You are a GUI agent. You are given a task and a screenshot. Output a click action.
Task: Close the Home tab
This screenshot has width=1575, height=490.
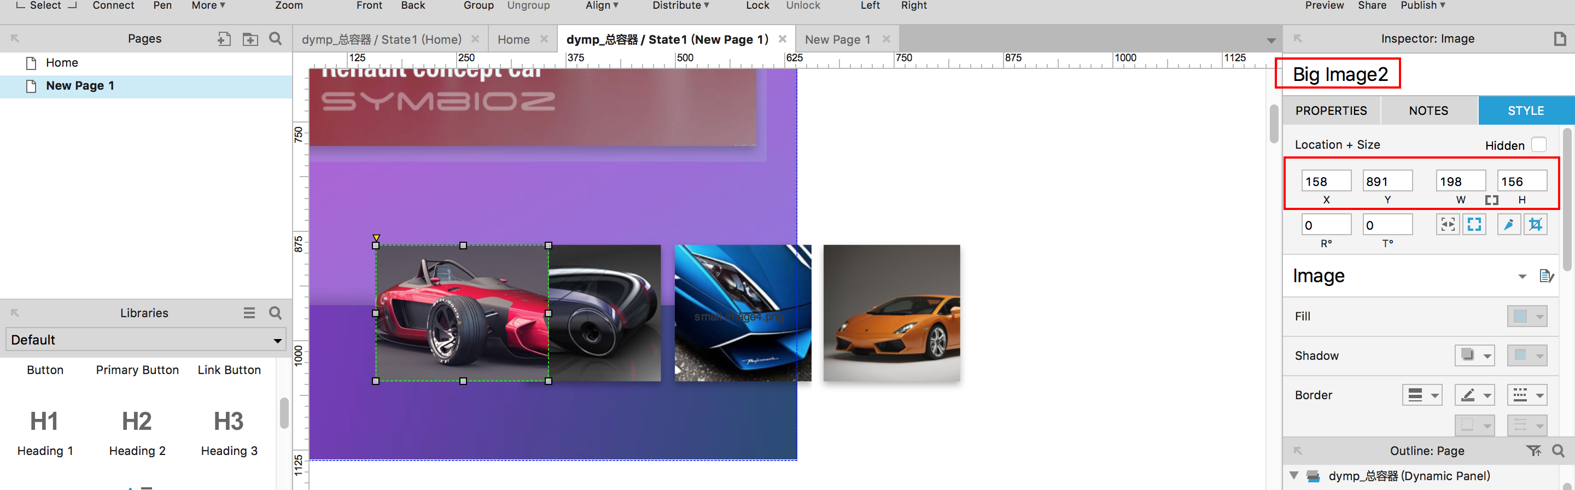pos(544,39)
